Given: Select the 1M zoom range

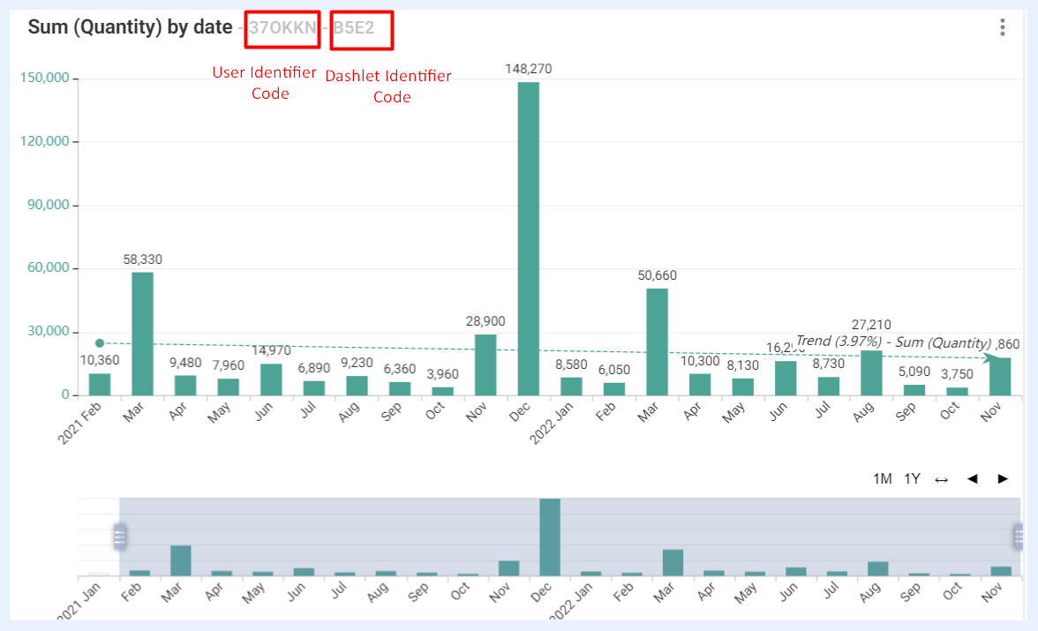Looking at the screenshot, I should [883, 478].
